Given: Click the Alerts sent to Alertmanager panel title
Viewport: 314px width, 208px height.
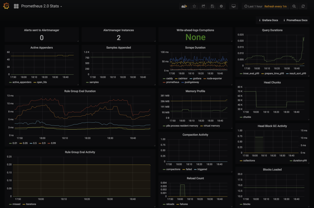Looking at the screenshot, I should click(x=42, y=30).
